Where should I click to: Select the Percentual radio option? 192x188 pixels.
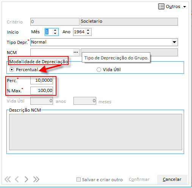point(12,70)
